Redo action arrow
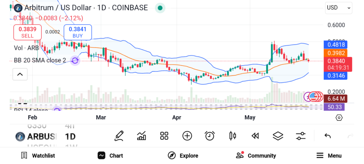This screenshot has height=164, width=364. point(350,136)
